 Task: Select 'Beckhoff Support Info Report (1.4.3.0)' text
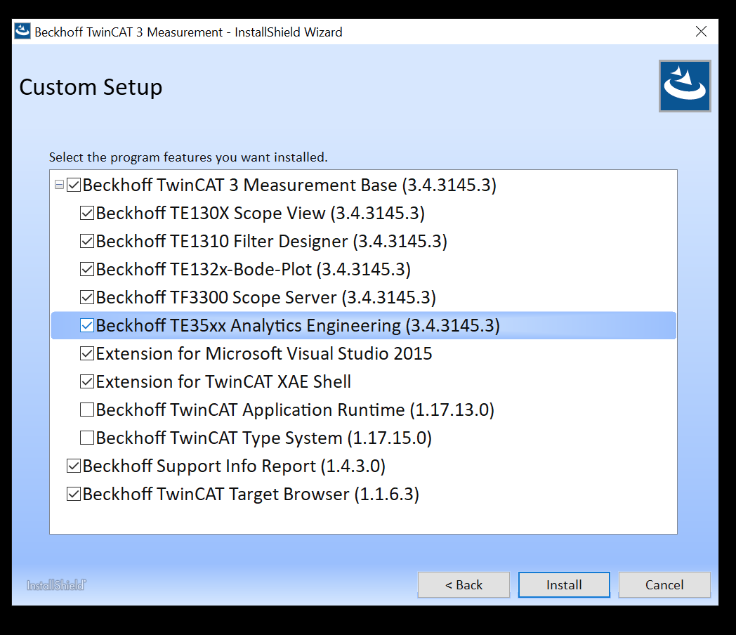point(234,466)
